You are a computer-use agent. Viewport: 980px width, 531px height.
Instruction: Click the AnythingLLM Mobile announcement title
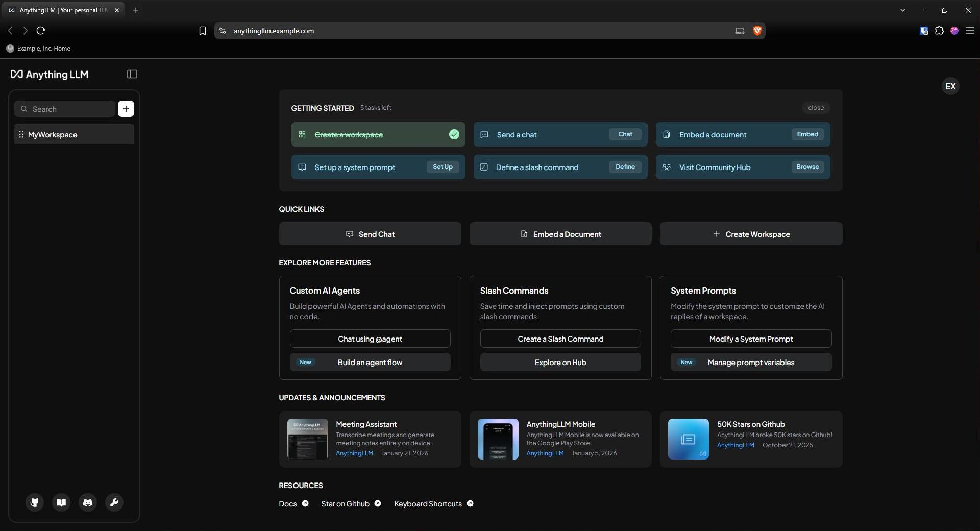(x=560, y=424)
